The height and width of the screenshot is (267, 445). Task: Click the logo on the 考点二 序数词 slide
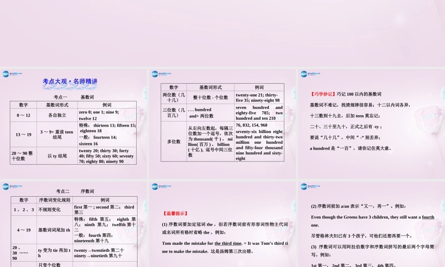[12, 186]
